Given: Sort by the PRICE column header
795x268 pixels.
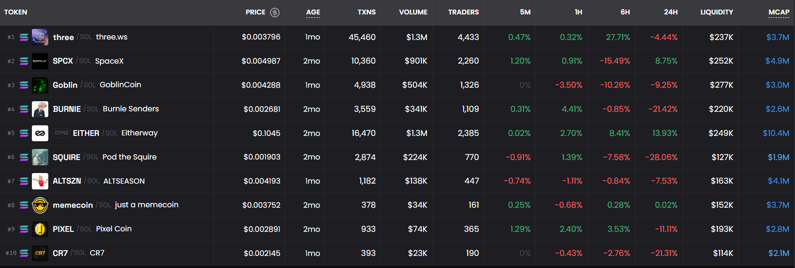Looking at the screenshot, I should [x=256, y=12].
